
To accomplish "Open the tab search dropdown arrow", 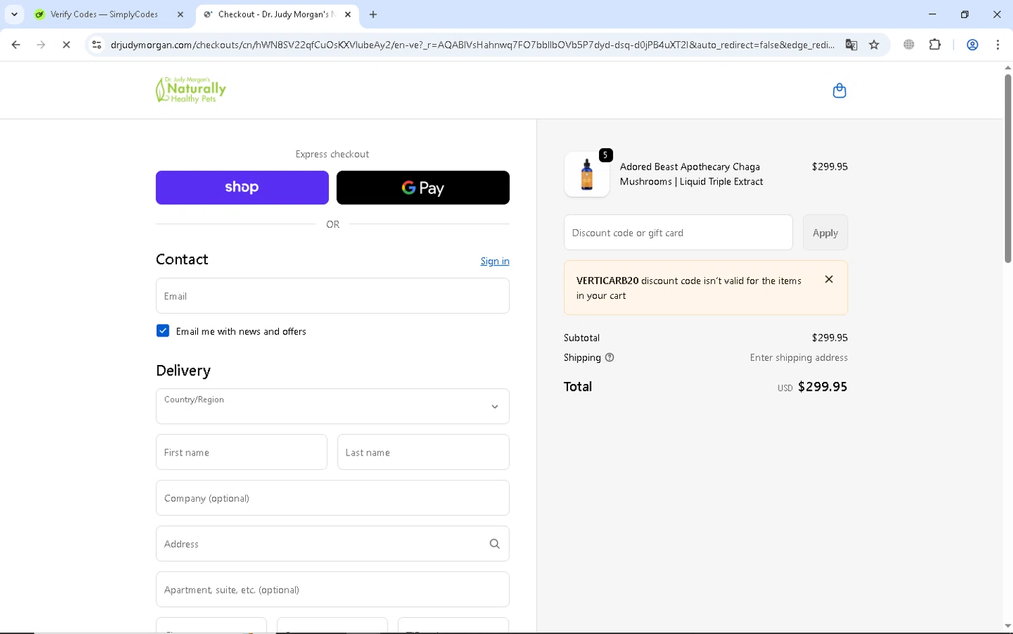I will click(14, 14).
